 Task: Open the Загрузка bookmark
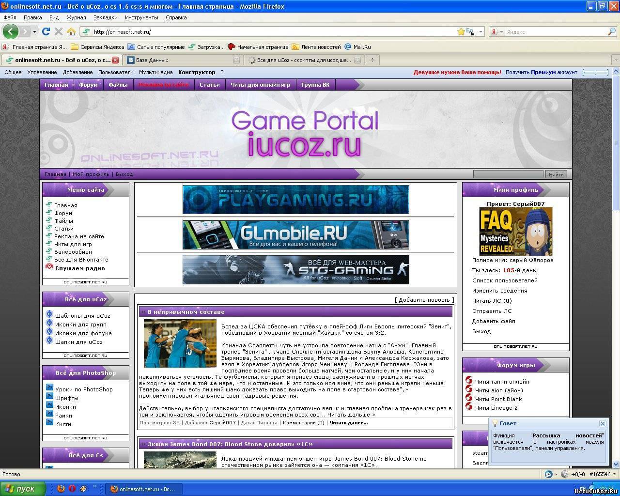[x=206, y=47]
